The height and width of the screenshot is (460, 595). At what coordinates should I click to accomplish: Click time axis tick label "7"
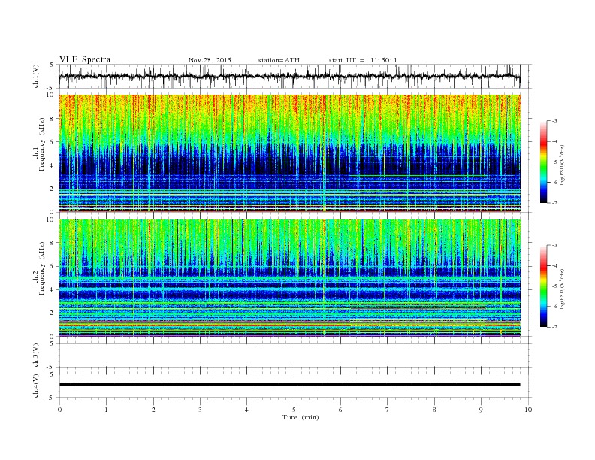(388, 410)
